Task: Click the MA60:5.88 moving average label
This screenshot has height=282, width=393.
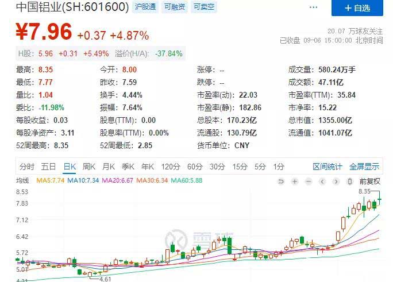Action: [187, 180]
